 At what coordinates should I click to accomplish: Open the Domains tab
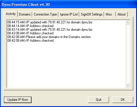click(x=25, y=14)
